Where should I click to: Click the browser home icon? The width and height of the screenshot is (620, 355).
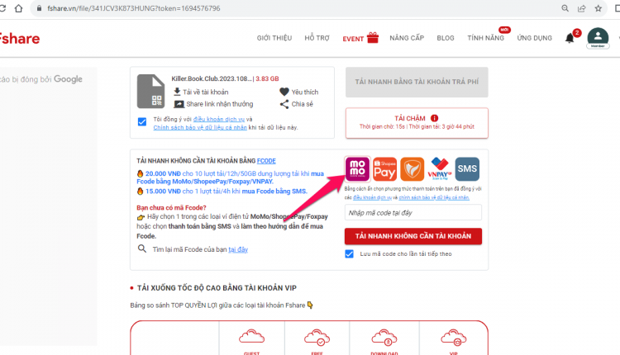pyautogui.click(x=18, y=8)
